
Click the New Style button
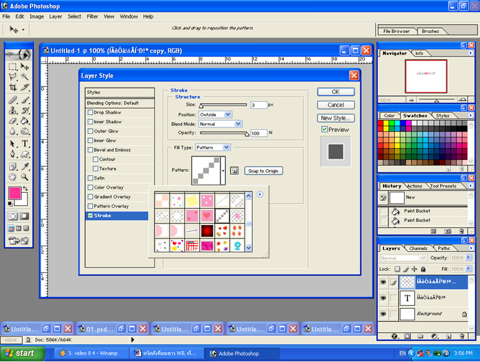[x=336, y=118]
